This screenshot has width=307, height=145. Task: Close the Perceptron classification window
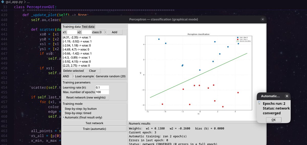click(x=262, y=19)
